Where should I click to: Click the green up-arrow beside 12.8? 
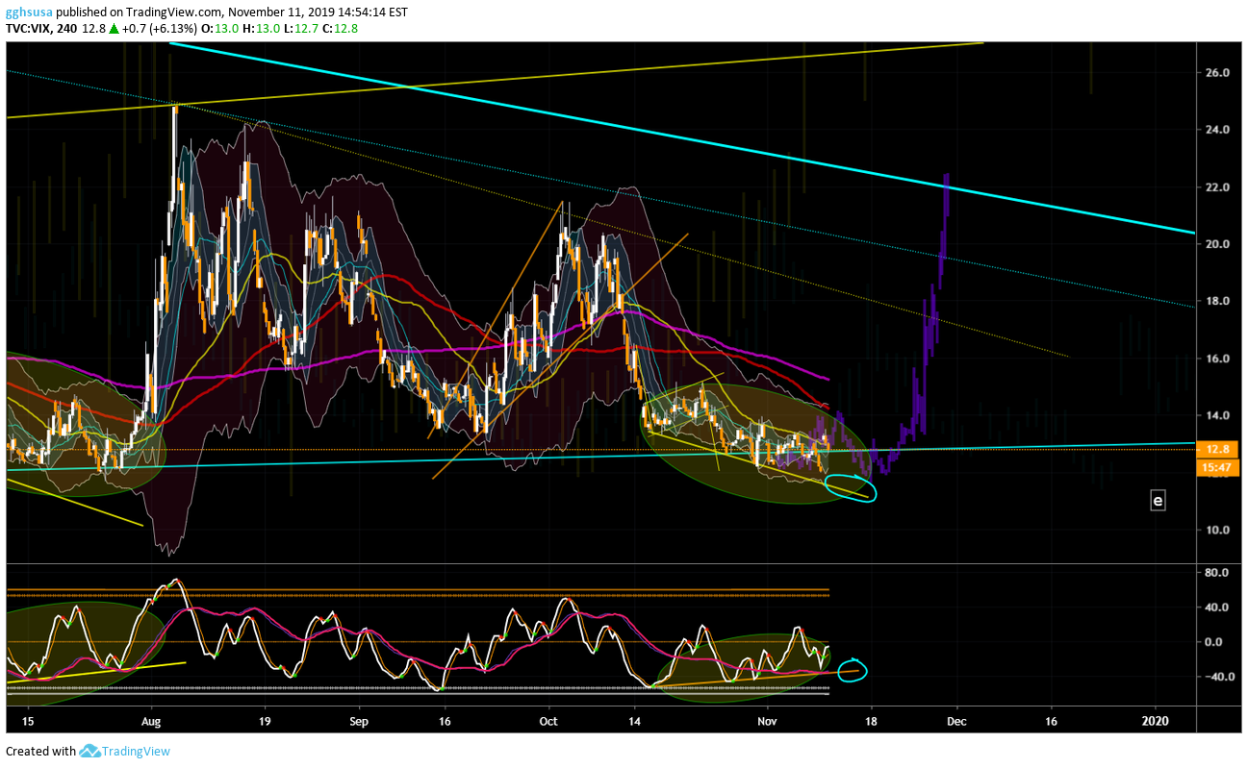114,29
